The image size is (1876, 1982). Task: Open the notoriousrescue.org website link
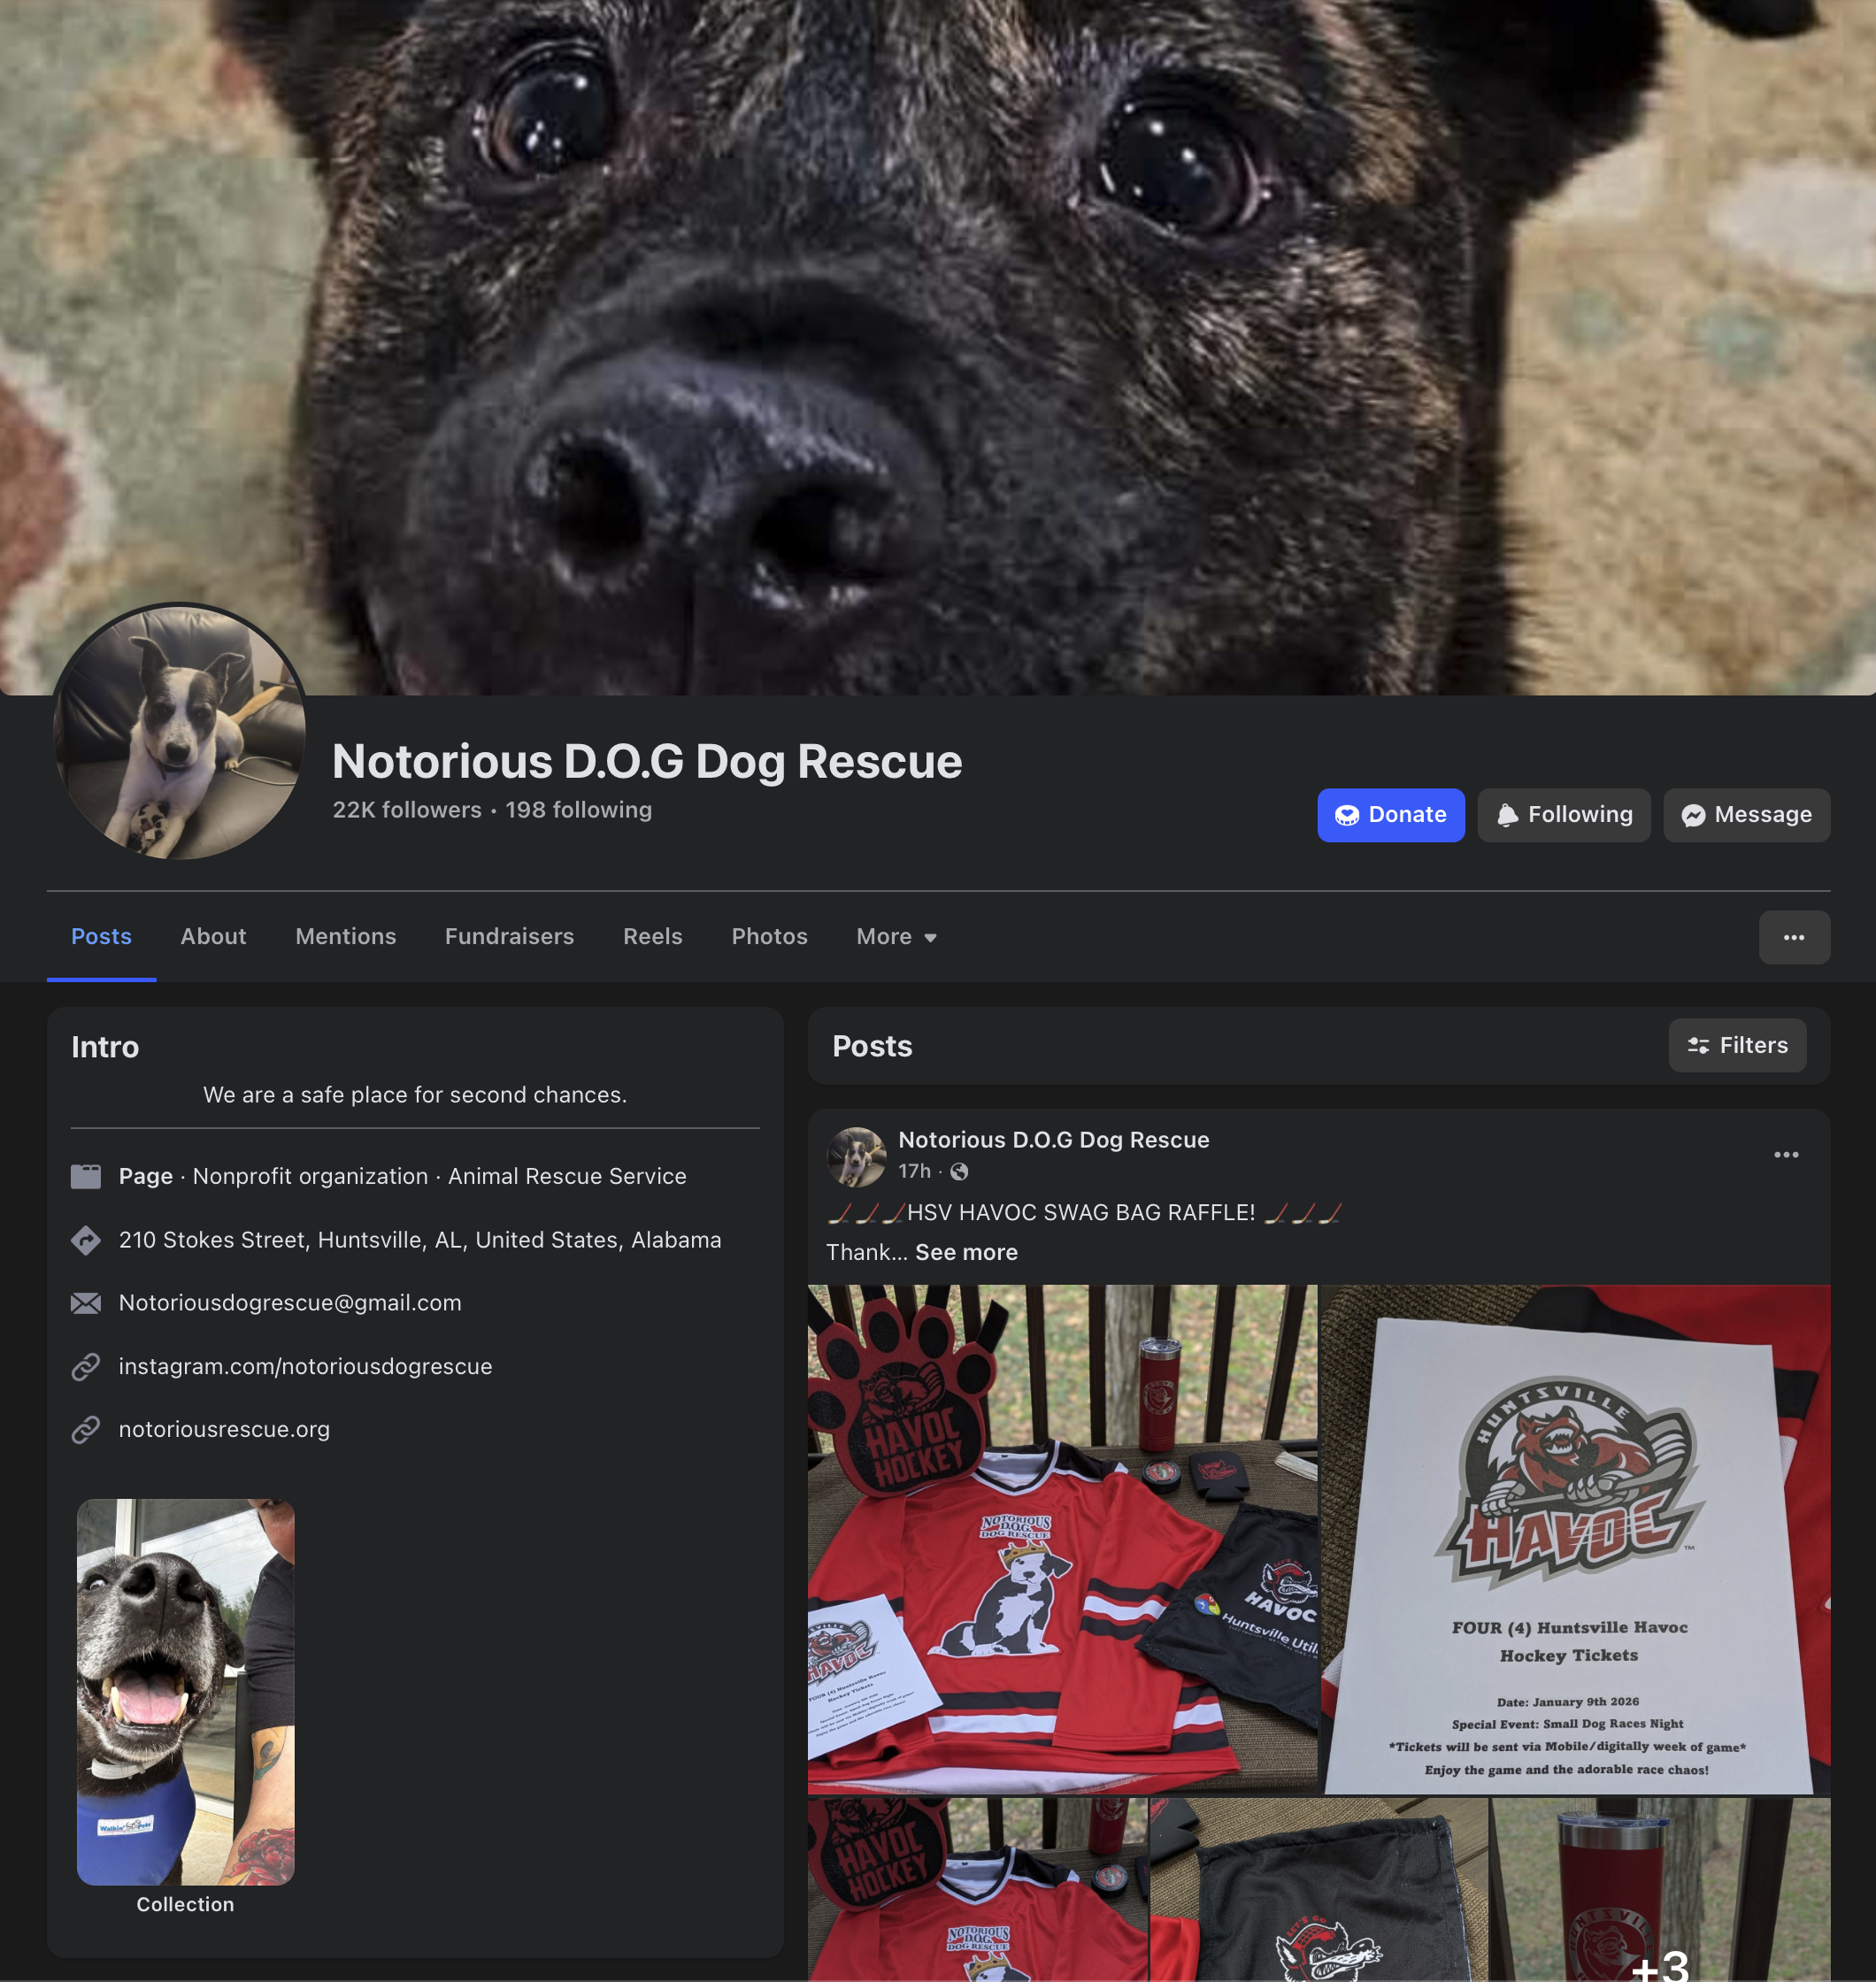click(224, 1429)
